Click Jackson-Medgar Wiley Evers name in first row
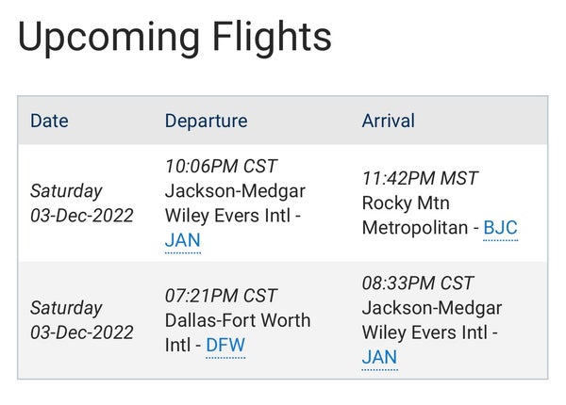The image size is (566, 405). click(x=235, y=202)
